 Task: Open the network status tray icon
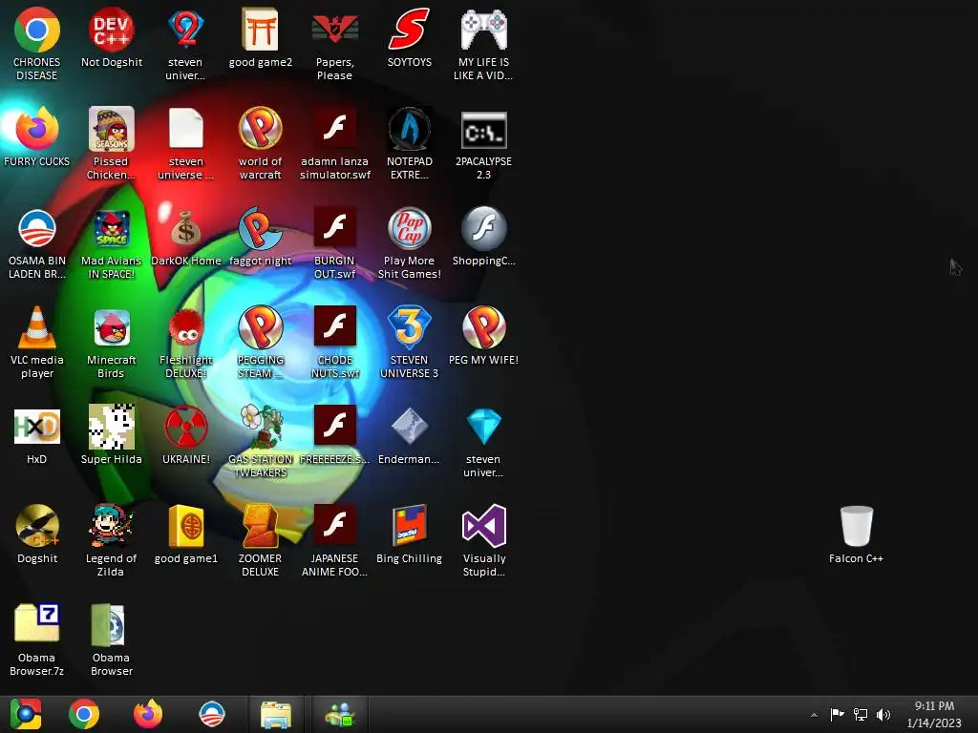click(861, 714)
